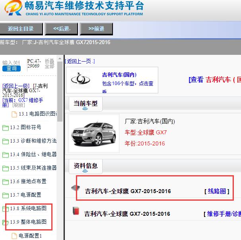Collapse open folder icon for 13.9 整体电路图

click(x=6, y=223)
